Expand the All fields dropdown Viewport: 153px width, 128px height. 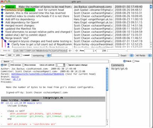pyautogui.click(x=143, y=55)
